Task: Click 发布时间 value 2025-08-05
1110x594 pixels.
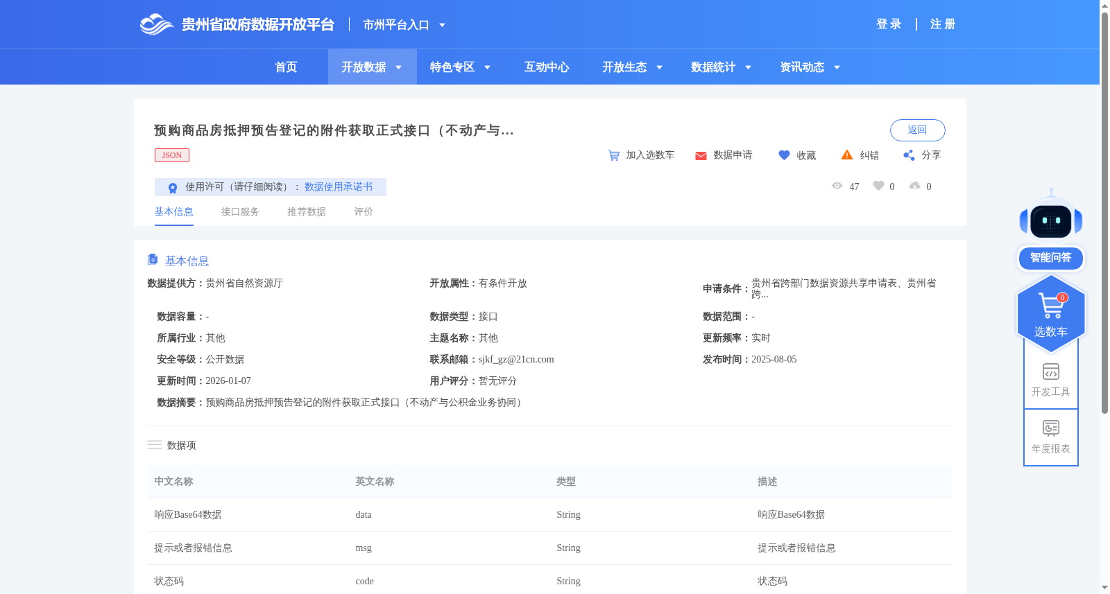Action: [x=774, y=360]
